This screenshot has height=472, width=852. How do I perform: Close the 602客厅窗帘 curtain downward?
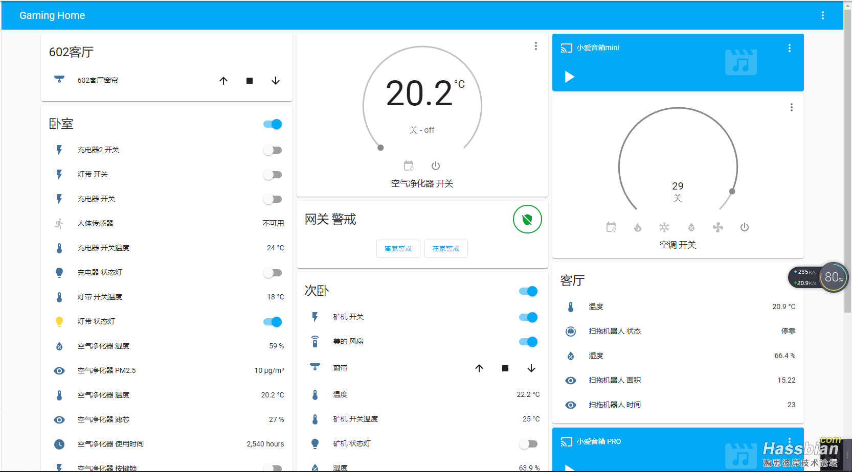pos(276,81)
